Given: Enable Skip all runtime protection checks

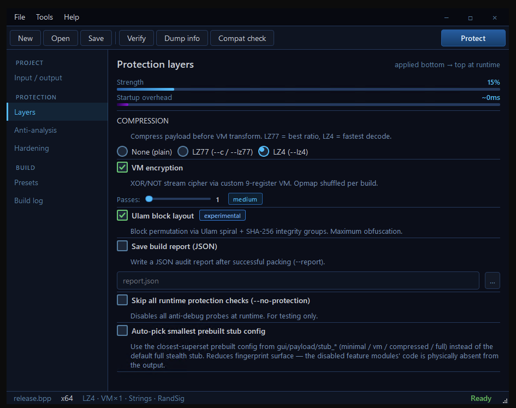Looking at the screenshot, I should (x=122, y=300).
